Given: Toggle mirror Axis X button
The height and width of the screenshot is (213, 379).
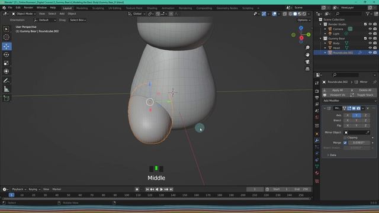Looking at the screenshot, I should 348,115.
